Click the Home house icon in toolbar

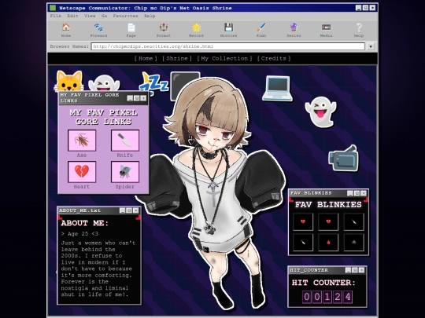66,27
